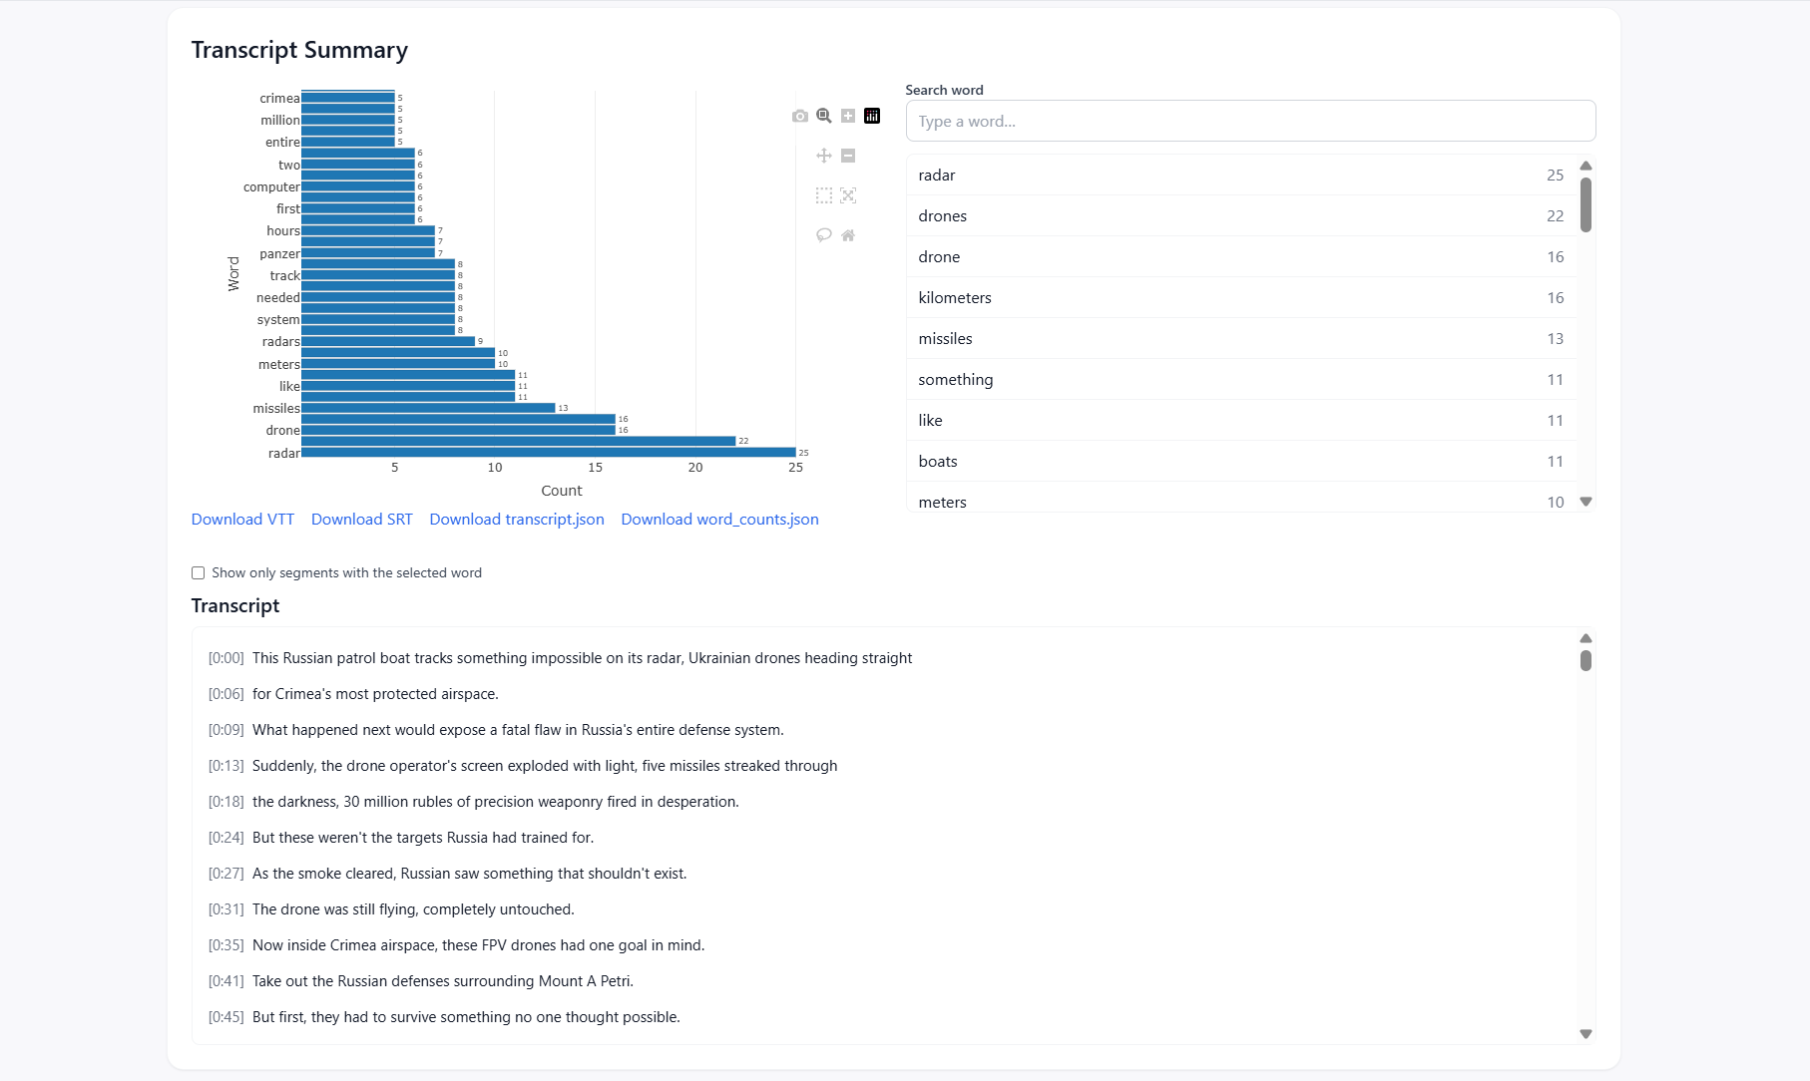Viewport: 1810px width, 1081px height.
Task: Click the Reset Axes home icon
Action: (848, 235)
